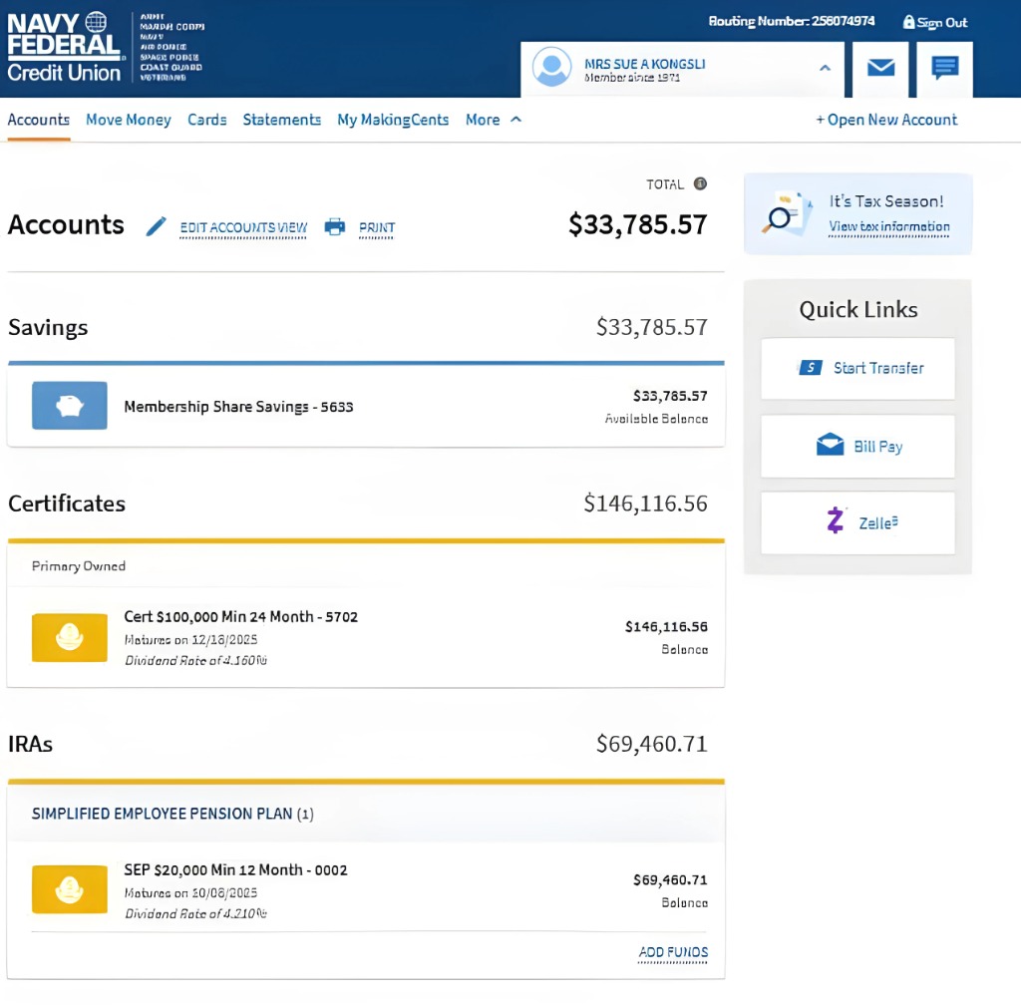Image resolution: width=1021 pixels, height=1005 pixels.
Task: Click the member profile avatar icon
Action: 551,67
